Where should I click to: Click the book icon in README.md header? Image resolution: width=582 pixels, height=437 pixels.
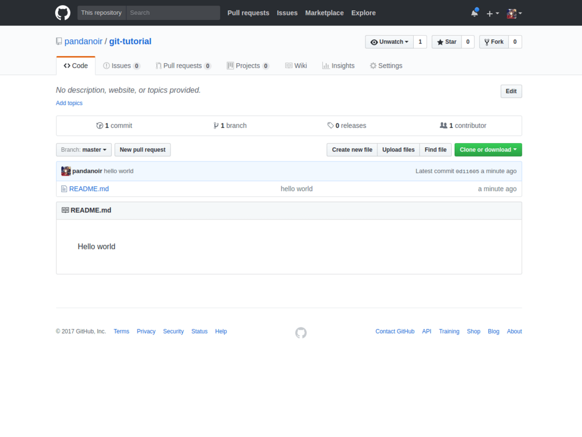[x=65, y=210]
